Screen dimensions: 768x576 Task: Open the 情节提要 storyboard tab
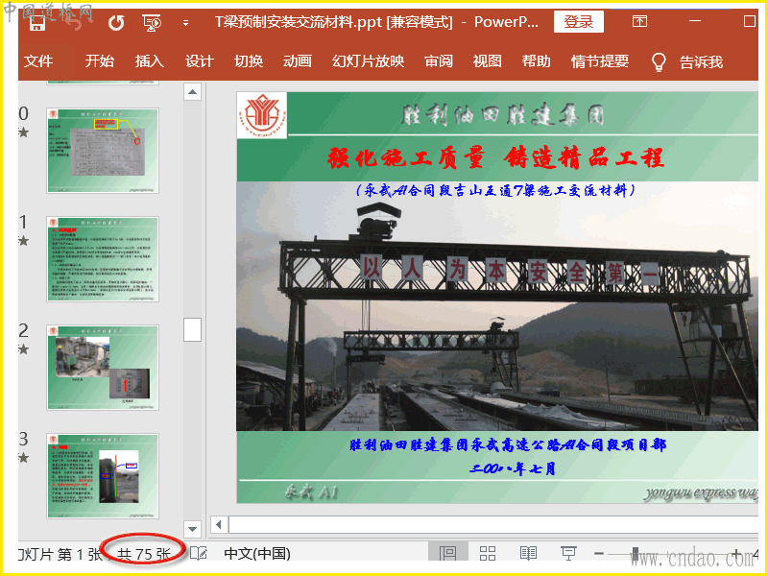point(600,61)
